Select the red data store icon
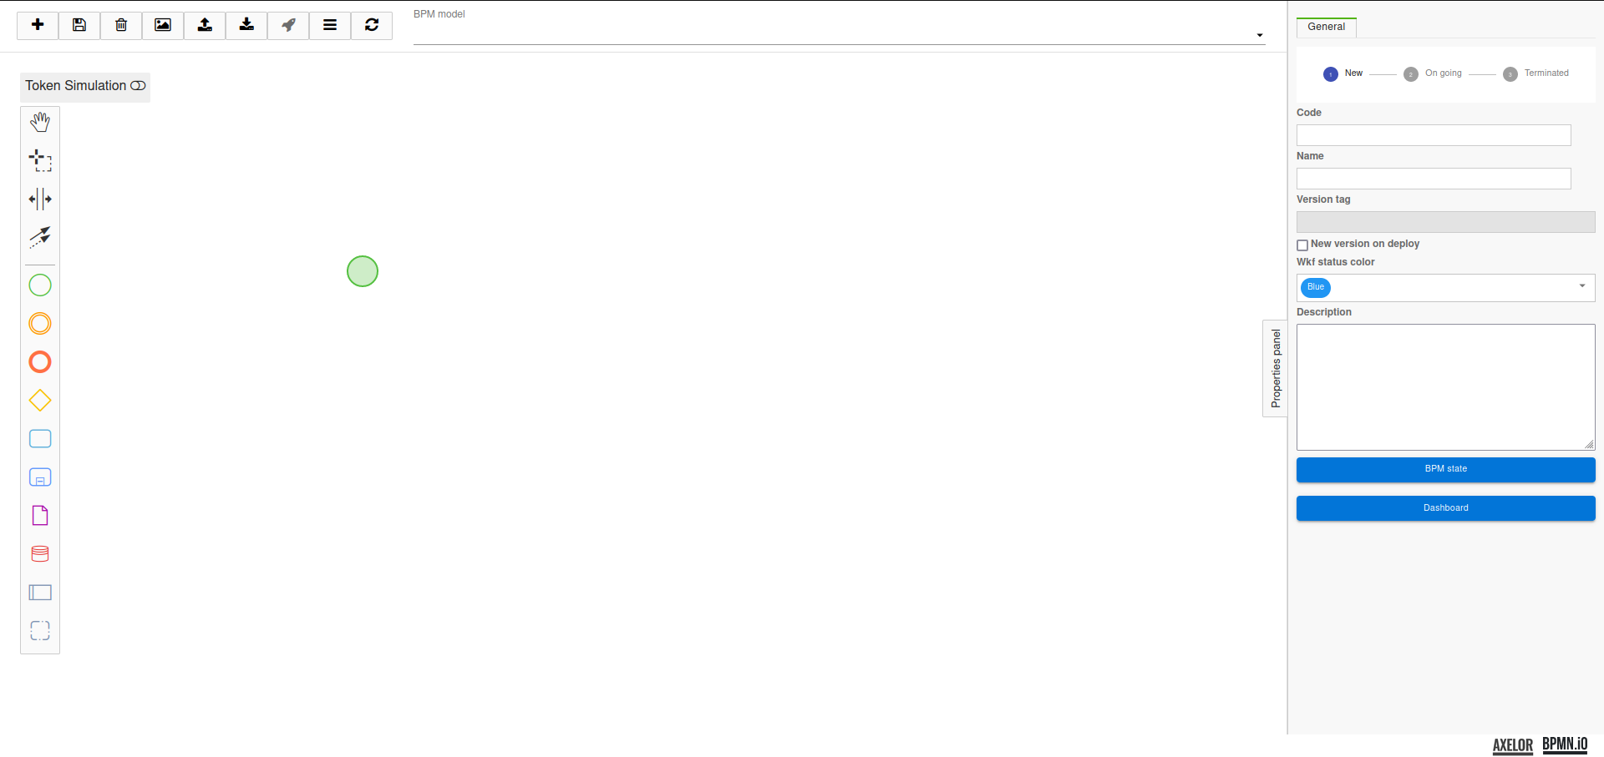The width and height of the screenshot is (1604, 757). coord(40,554)
